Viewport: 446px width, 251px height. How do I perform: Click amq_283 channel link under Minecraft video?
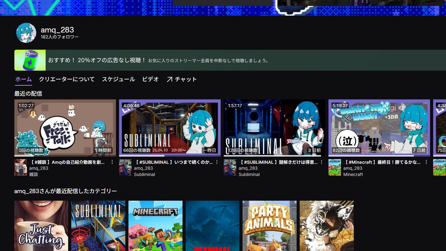(353, 168)
